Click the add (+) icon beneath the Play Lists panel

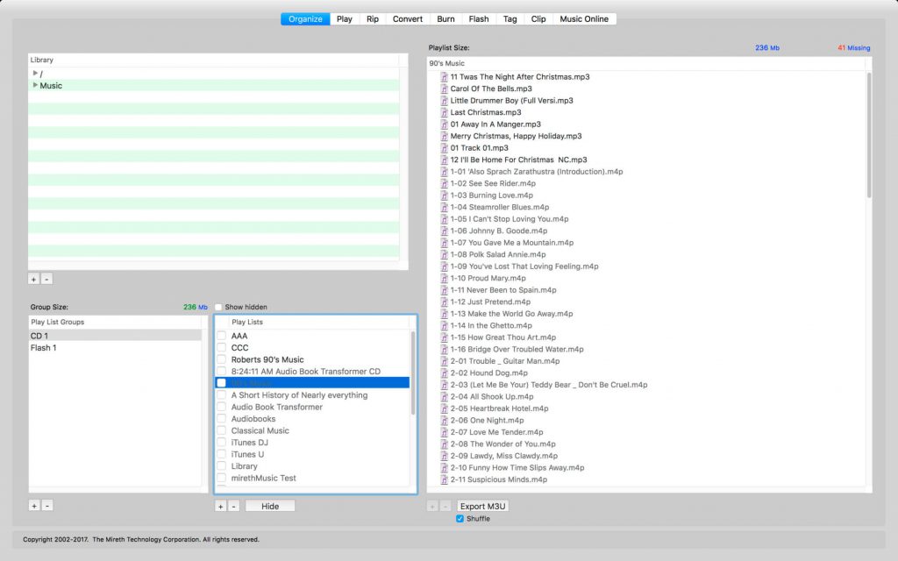click(221, 506)
